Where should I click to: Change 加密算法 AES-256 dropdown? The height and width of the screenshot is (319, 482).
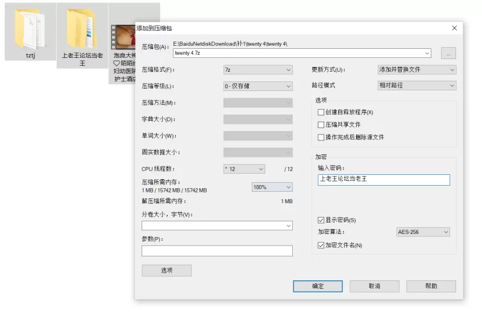click(423, 232)
